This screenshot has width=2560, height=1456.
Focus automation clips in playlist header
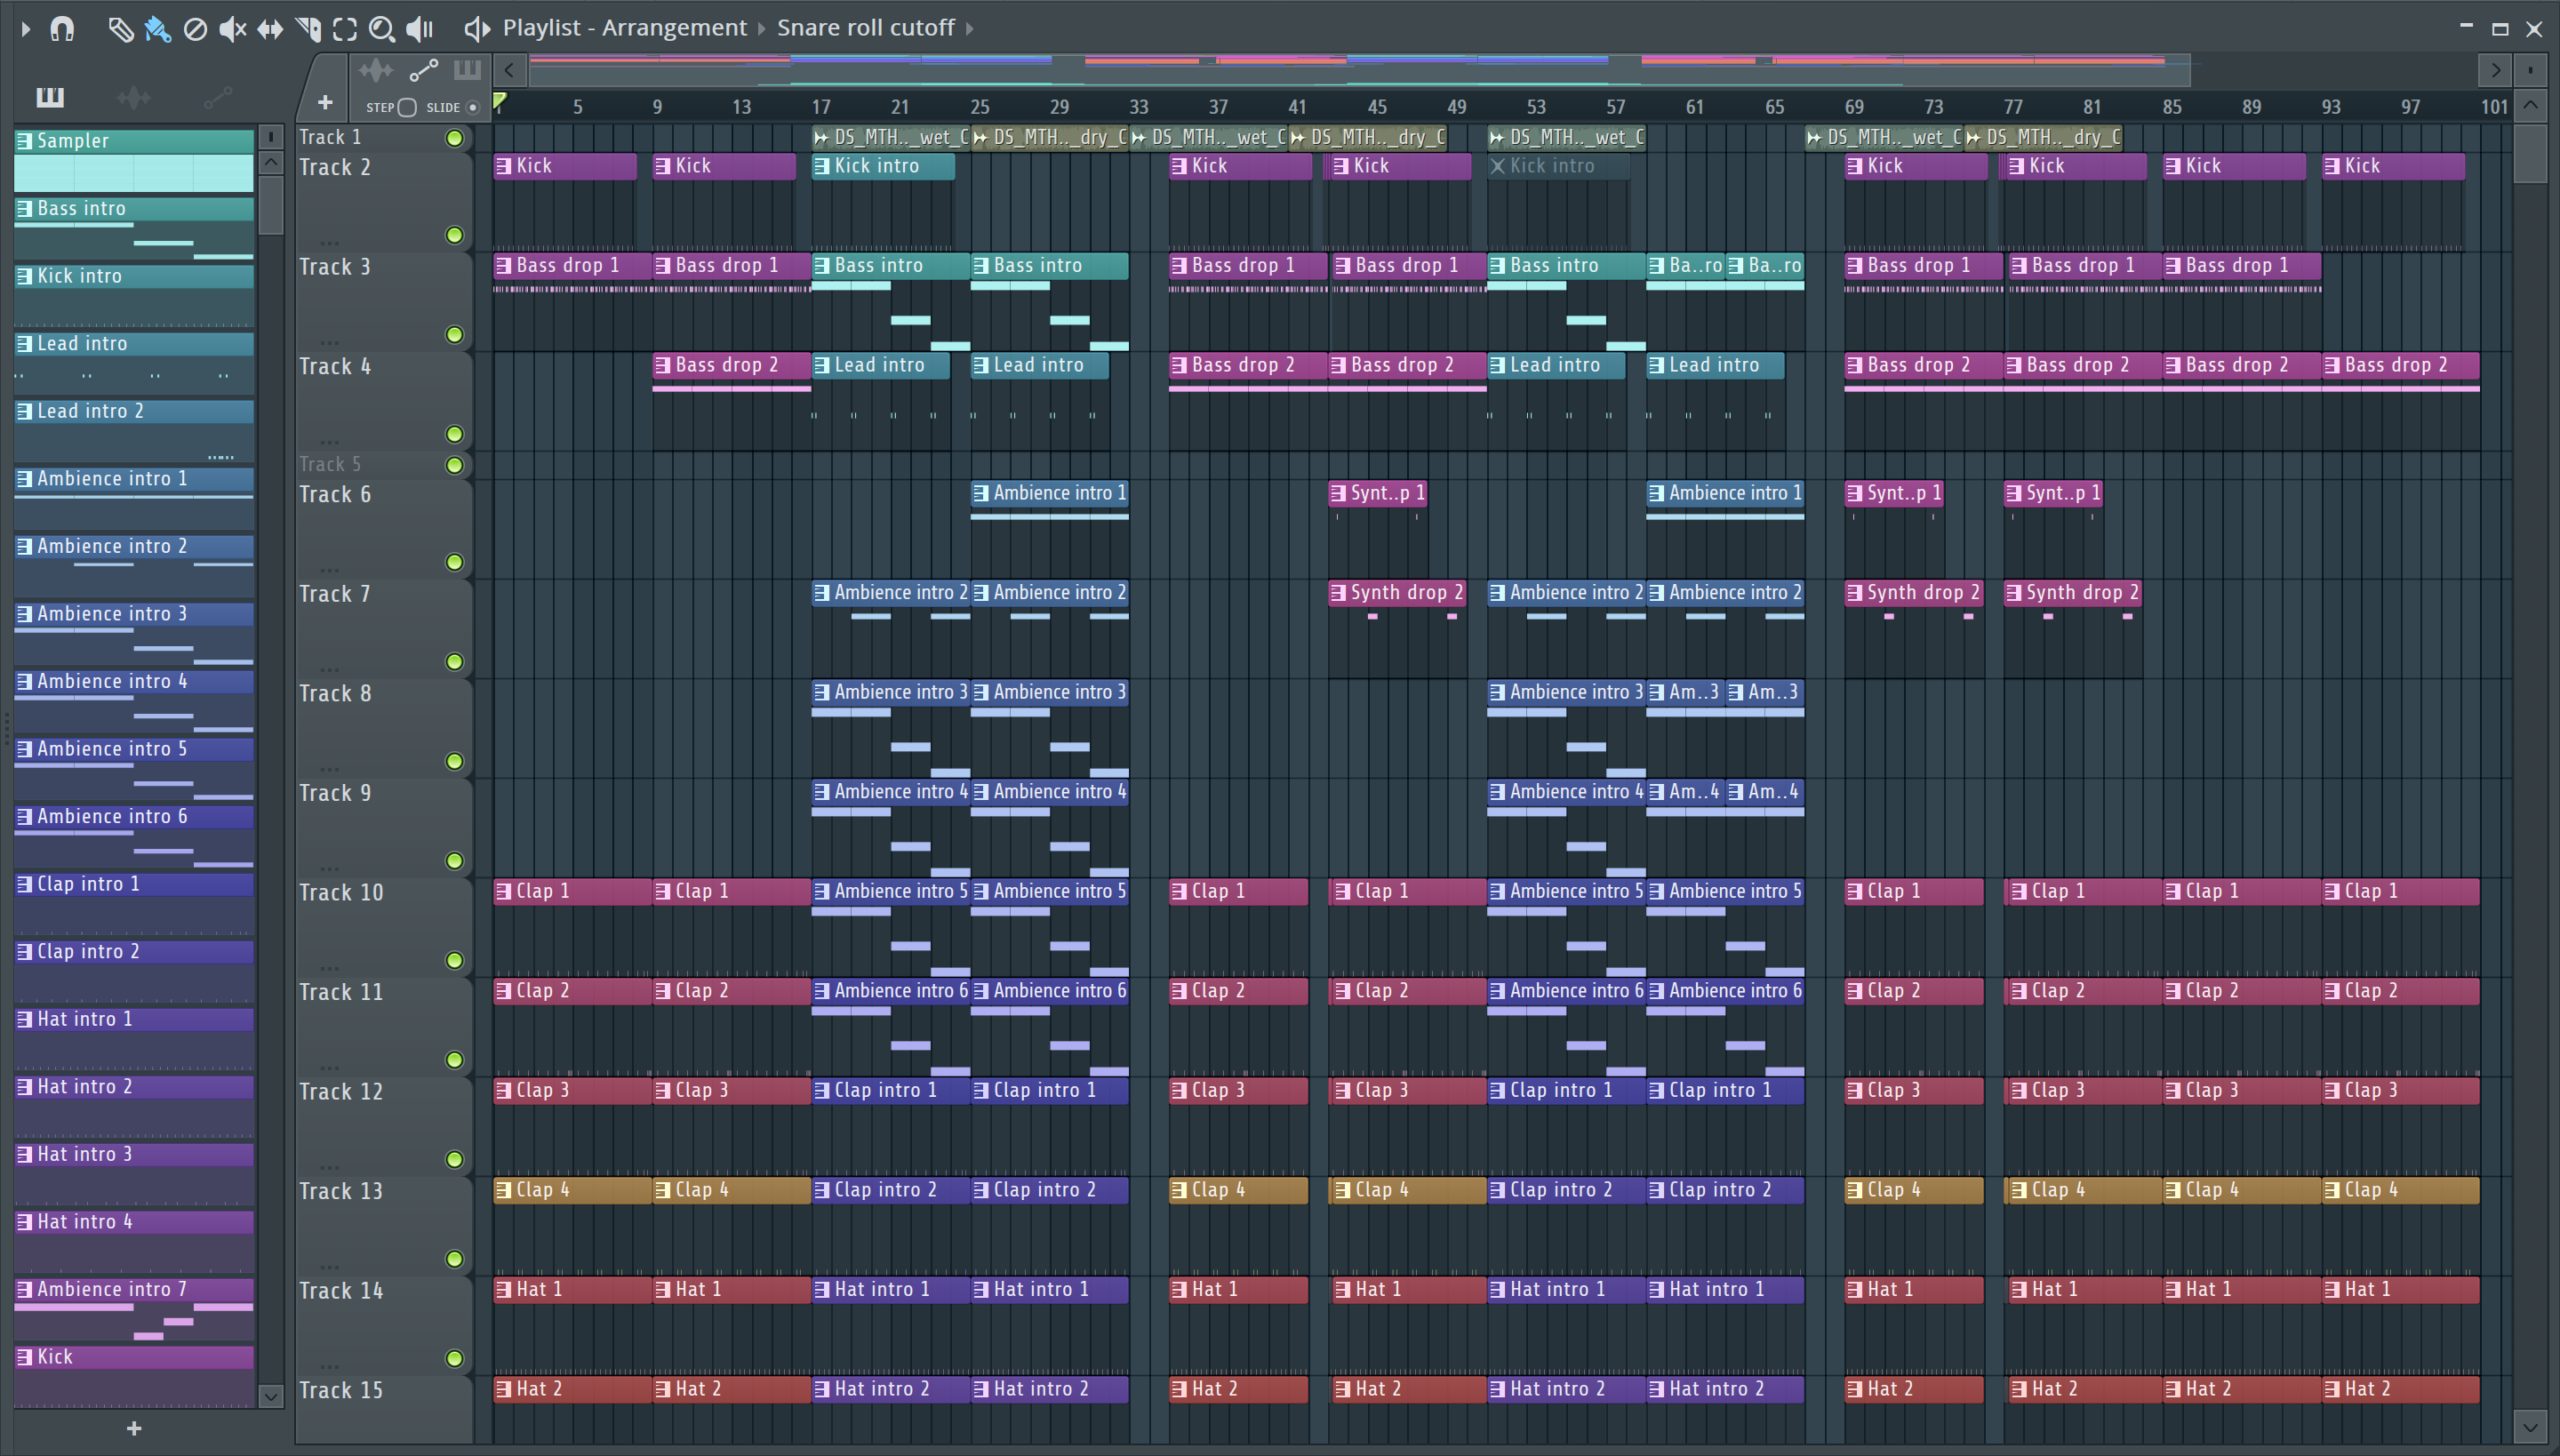coord(423,70)
